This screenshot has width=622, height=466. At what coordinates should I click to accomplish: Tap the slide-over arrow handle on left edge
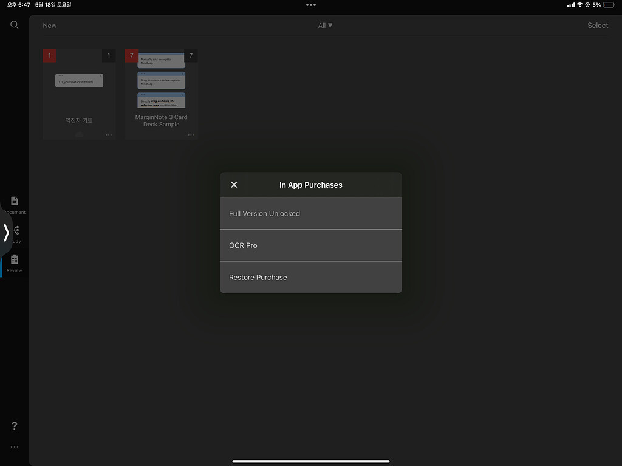6,233
